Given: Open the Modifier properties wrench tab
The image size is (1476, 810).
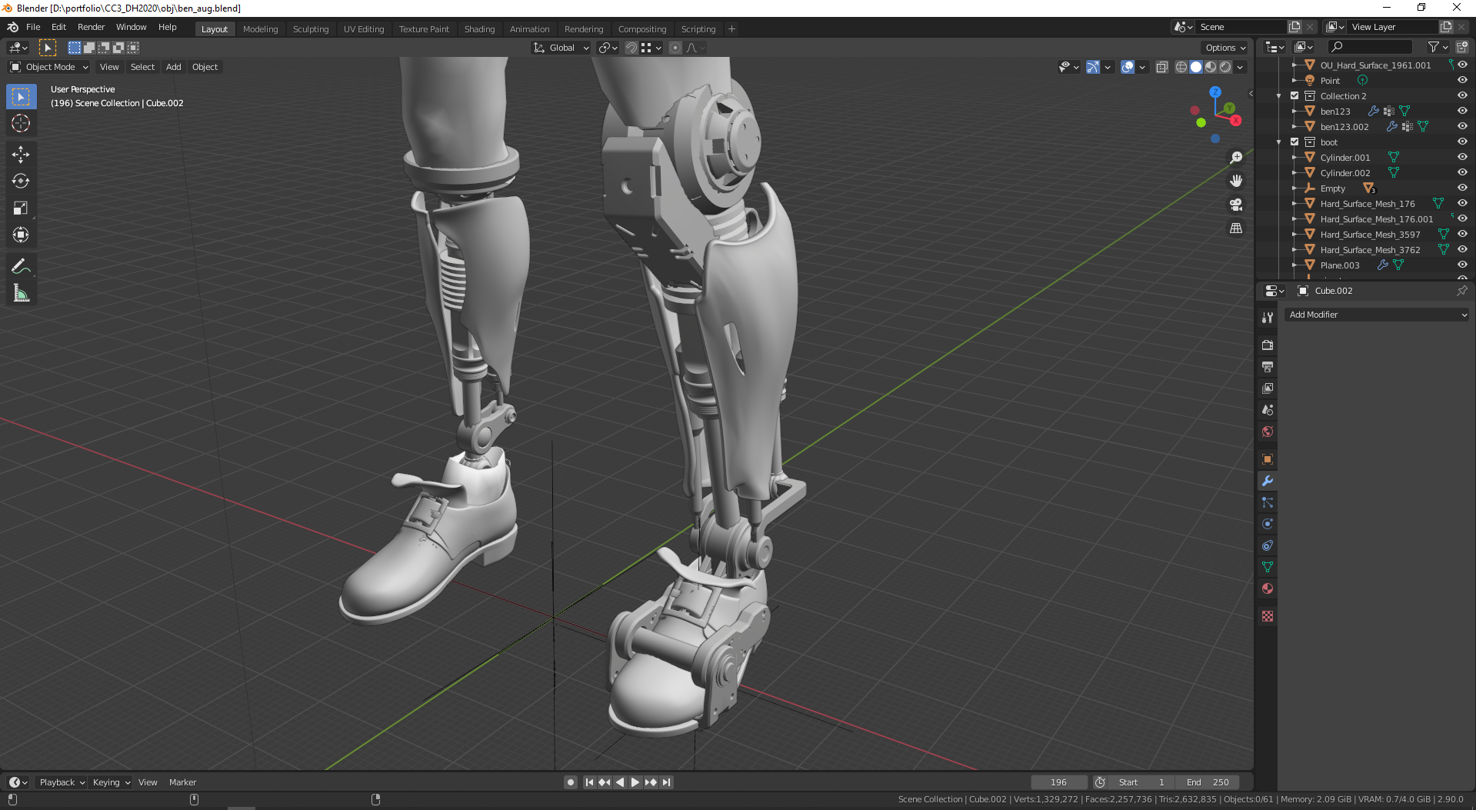Looking at the screenshot, I should [1268, 481].
